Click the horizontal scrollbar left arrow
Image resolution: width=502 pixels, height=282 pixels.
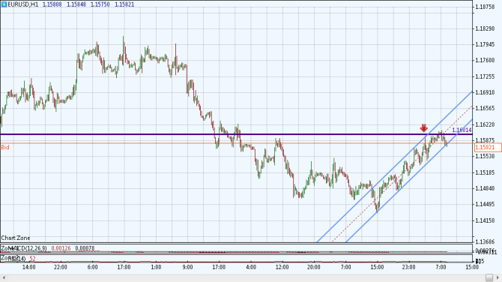point(4,277)
